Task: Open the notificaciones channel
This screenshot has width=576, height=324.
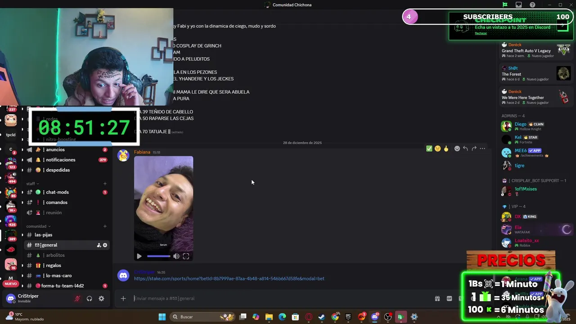Action: [67, 160]
